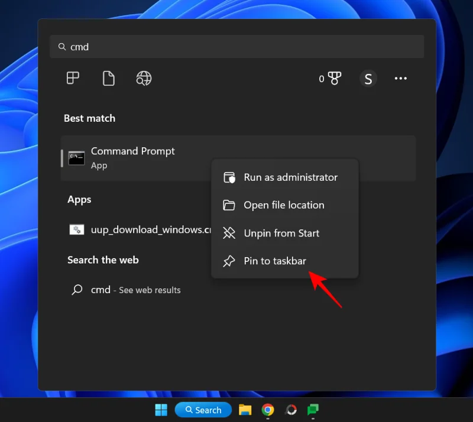Click the Search button on taskbar
Viewport: 473px width, 422px height.
tap(203, 409)
